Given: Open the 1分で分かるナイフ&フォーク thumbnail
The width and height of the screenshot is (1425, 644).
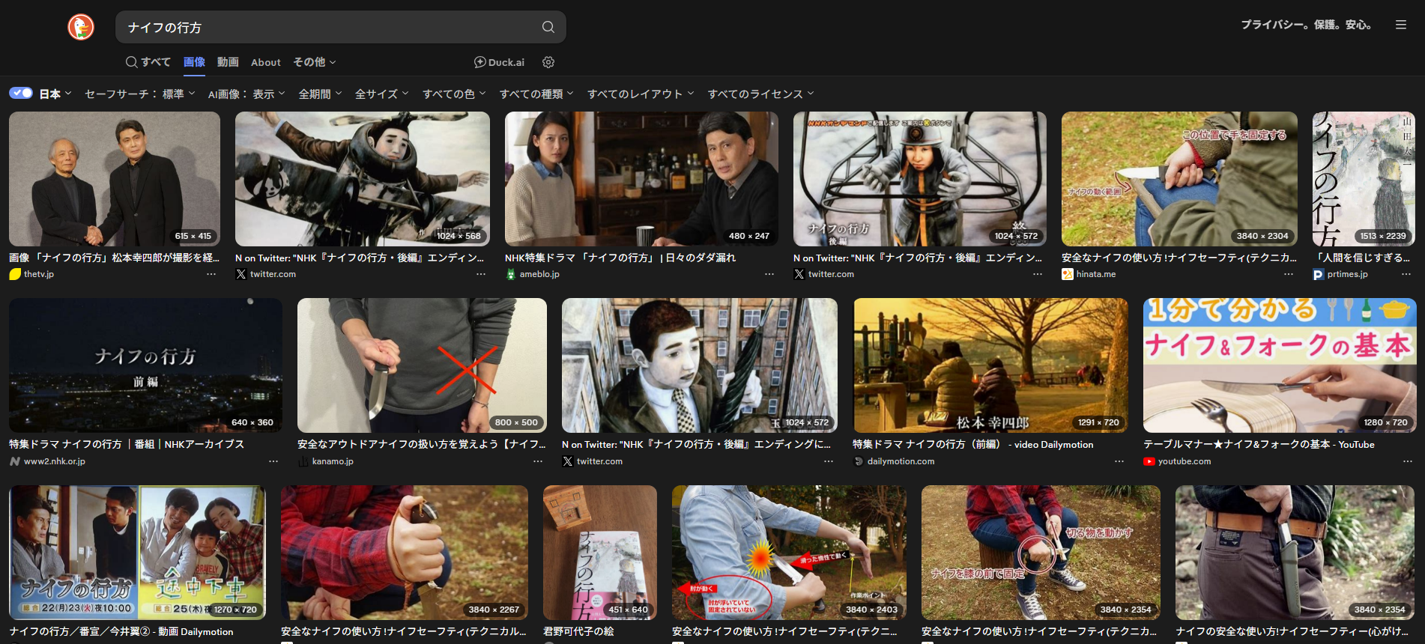Looking at the screenshot, I should coord(1279,365).
